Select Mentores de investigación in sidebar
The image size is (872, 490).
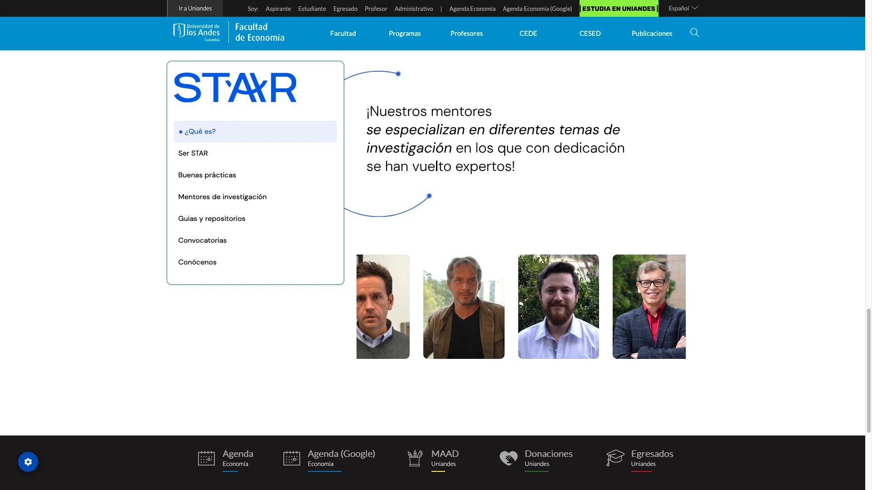coord(222,197)
